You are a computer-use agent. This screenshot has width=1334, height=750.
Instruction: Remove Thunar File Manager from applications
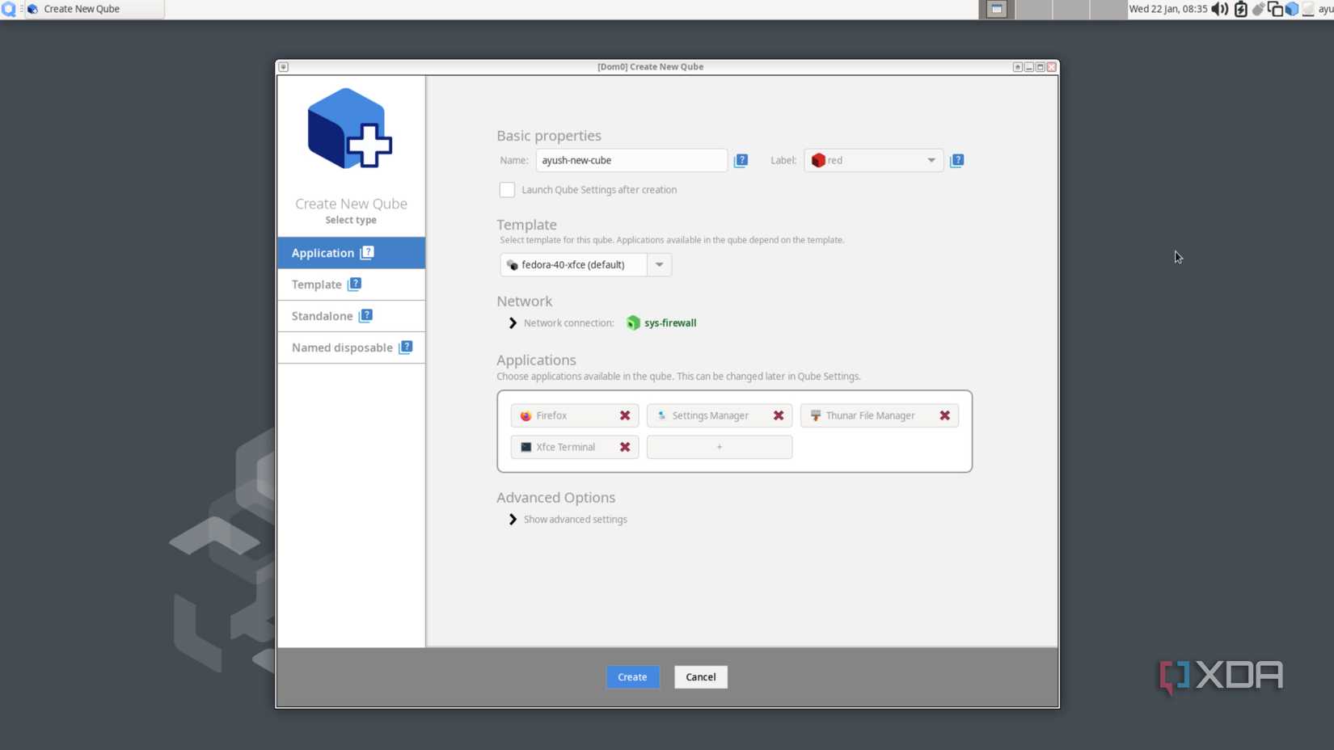[944, 415]
